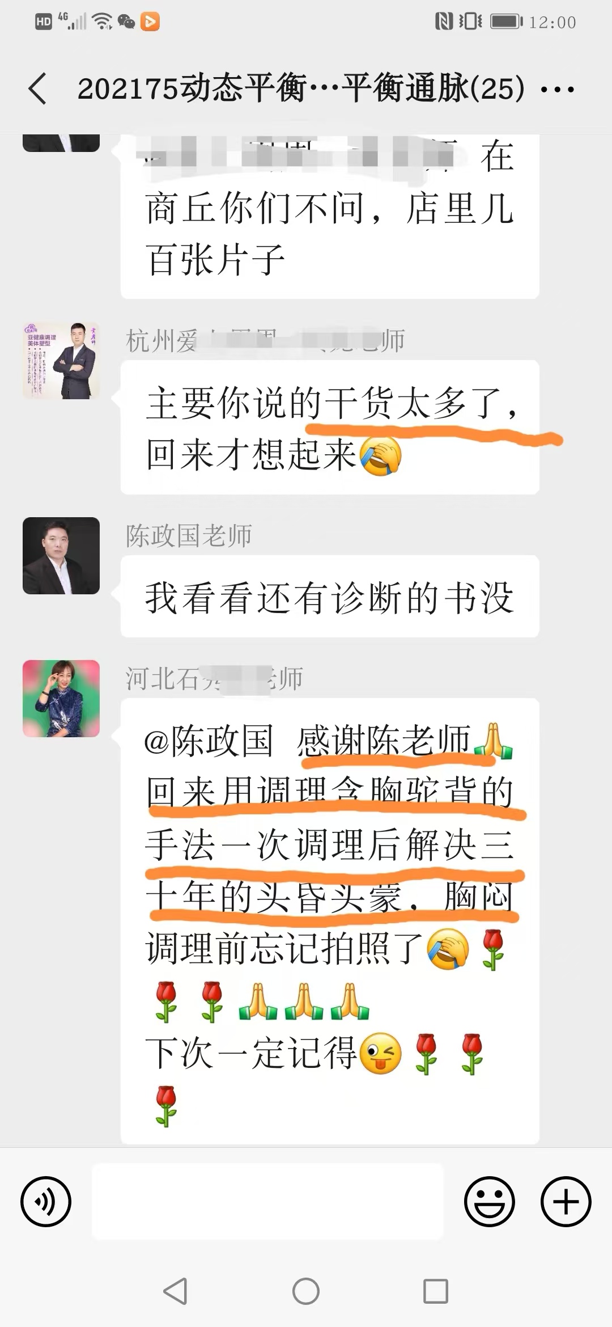This screenshot has width=612, height=1327.
Task: Tap the sender name 陈政国老师
Action: coord(189,535)
